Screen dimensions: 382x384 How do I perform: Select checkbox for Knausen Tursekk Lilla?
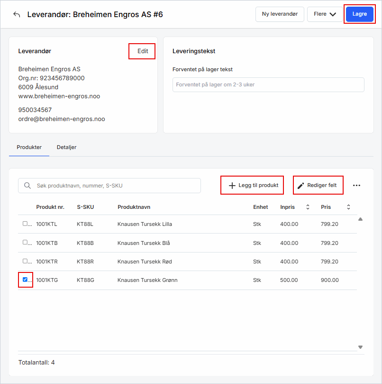click(25, 224)
